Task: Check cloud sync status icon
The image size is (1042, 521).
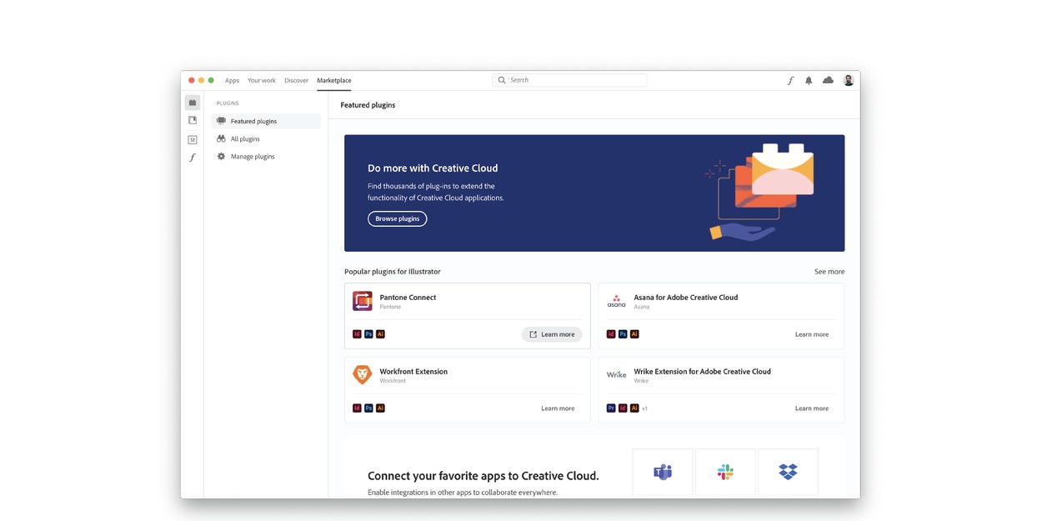Action: click(x=828, y=80)
